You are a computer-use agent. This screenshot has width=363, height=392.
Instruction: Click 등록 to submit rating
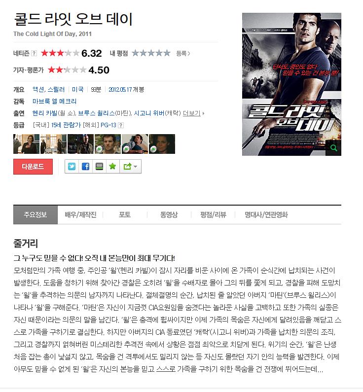pyautogui.click(x=183, y=53)
